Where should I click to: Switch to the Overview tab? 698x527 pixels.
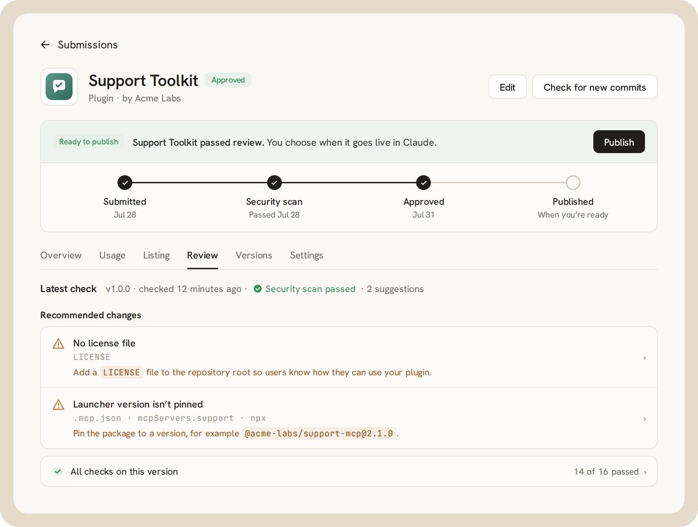point(61,255)
